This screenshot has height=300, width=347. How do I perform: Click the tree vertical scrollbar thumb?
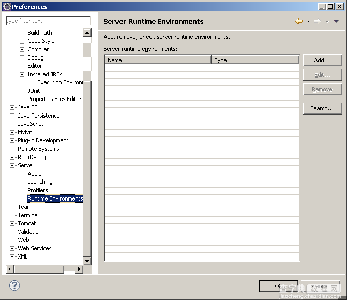point(87,169)
